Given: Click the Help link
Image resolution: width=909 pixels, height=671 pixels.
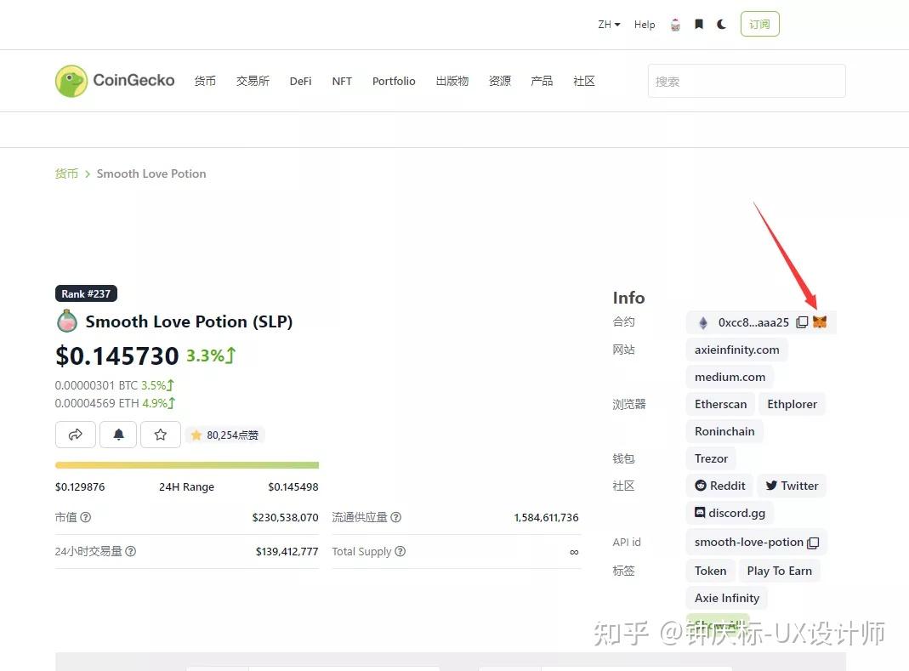Looking at the screenshot, I should [x=644, y=25].
